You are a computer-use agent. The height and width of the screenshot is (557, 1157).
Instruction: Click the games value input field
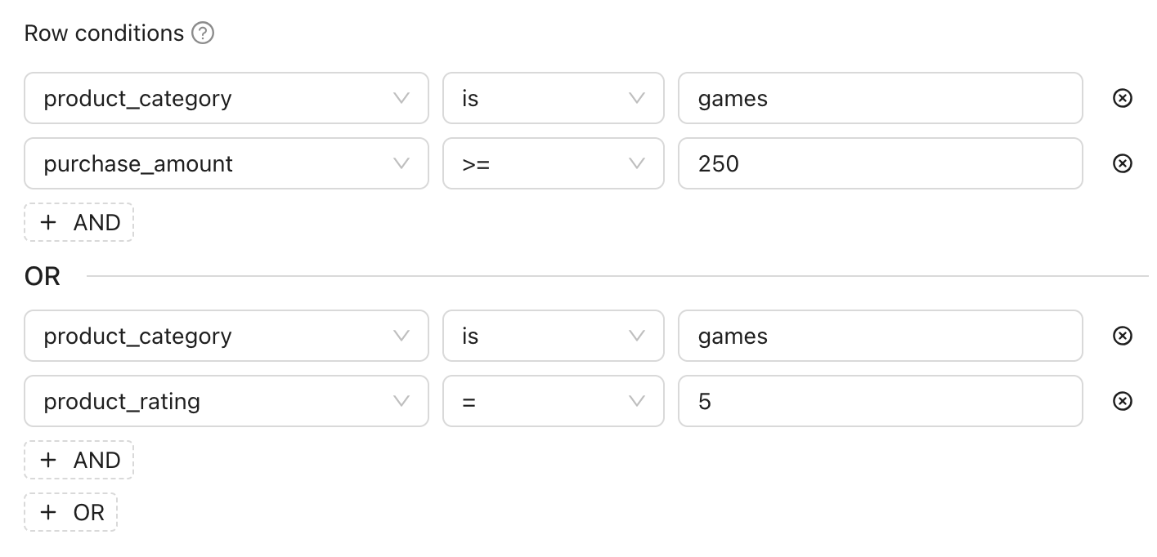(880, 98)
